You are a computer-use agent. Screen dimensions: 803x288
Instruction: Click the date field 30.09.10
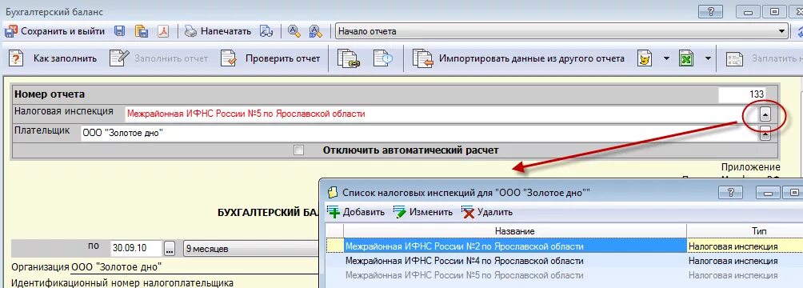click(x=136, y=249)
